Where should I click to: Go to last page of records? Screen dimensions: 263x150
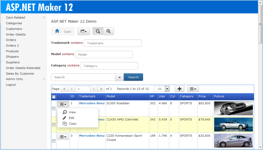(x=101, y=89)
